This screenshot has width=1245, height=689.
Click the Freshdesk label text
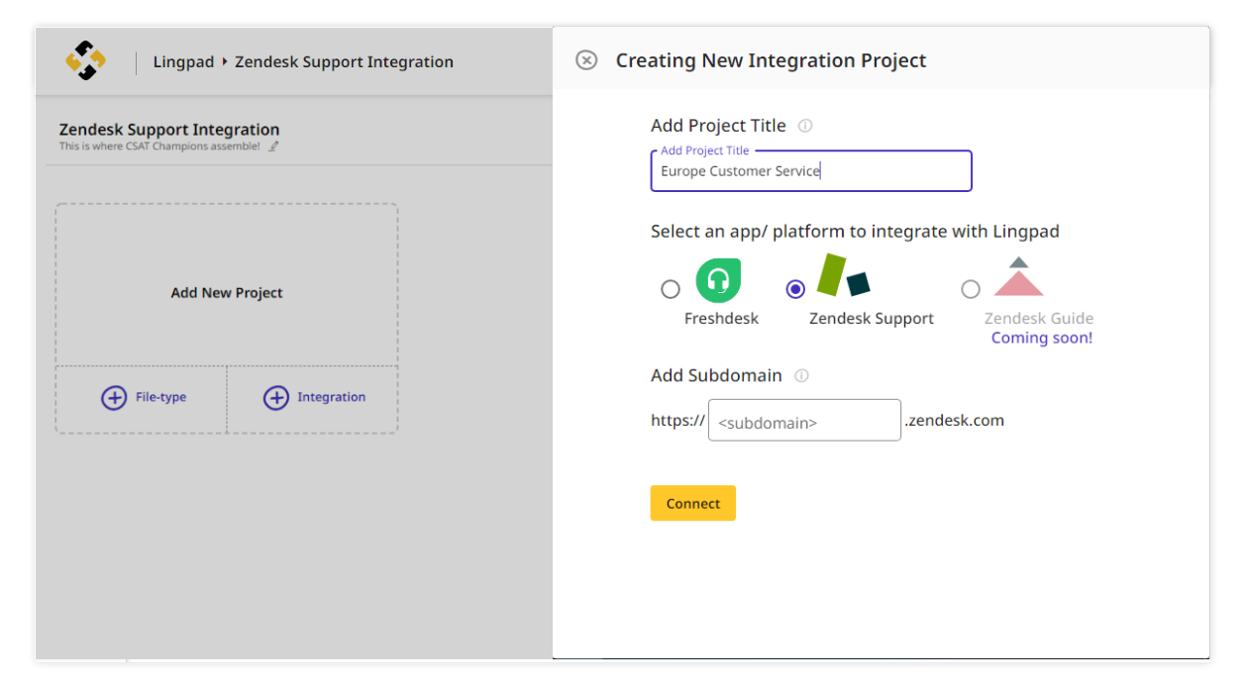click(x=721, y=319)
